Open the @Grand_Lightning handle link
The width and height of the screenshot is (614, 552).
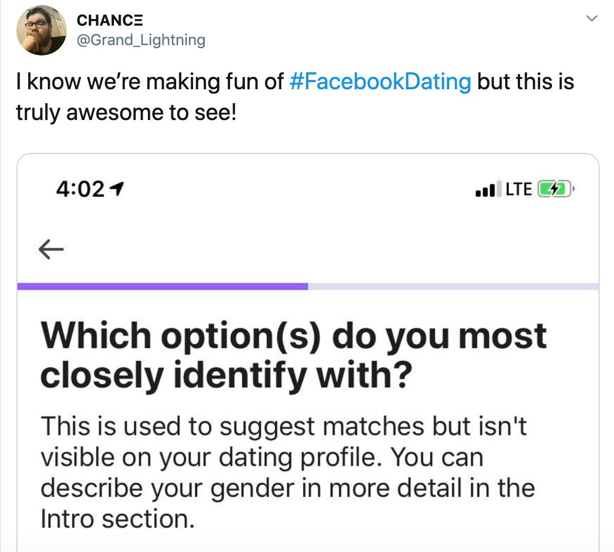click(141, 40)
